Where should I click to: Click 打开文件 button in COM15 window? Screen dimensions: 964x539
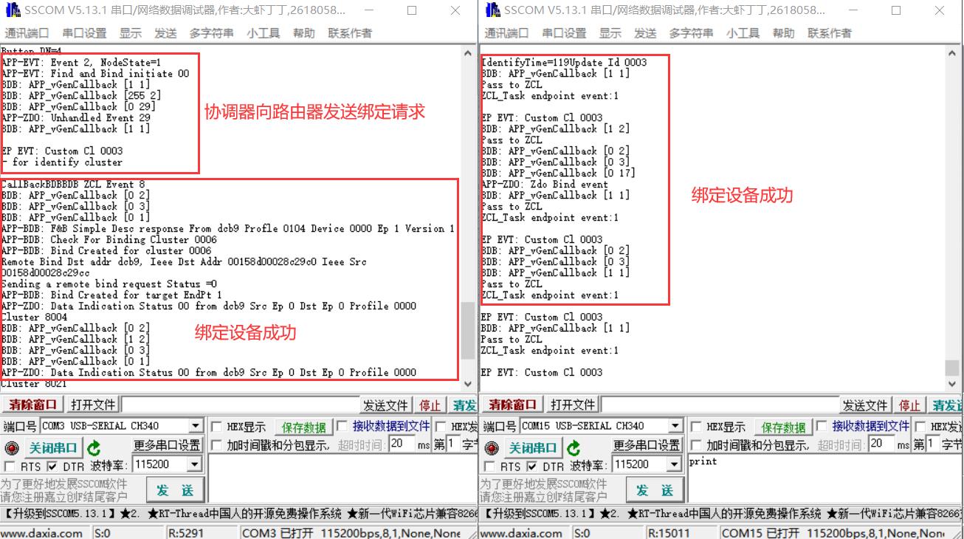pos(573,405)
